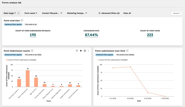Click the line chart data point for 6/1/2026
The width and height of the screenshot is (185, 107).
(x=113, y=68)
